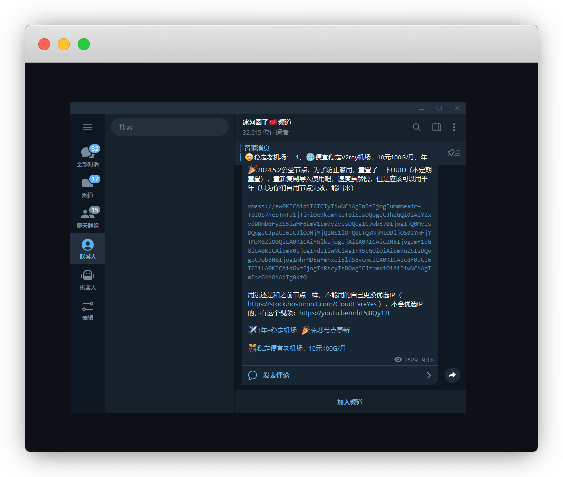
Task: Click 加入频道 to join the channel
Action: tap(350, 402)
